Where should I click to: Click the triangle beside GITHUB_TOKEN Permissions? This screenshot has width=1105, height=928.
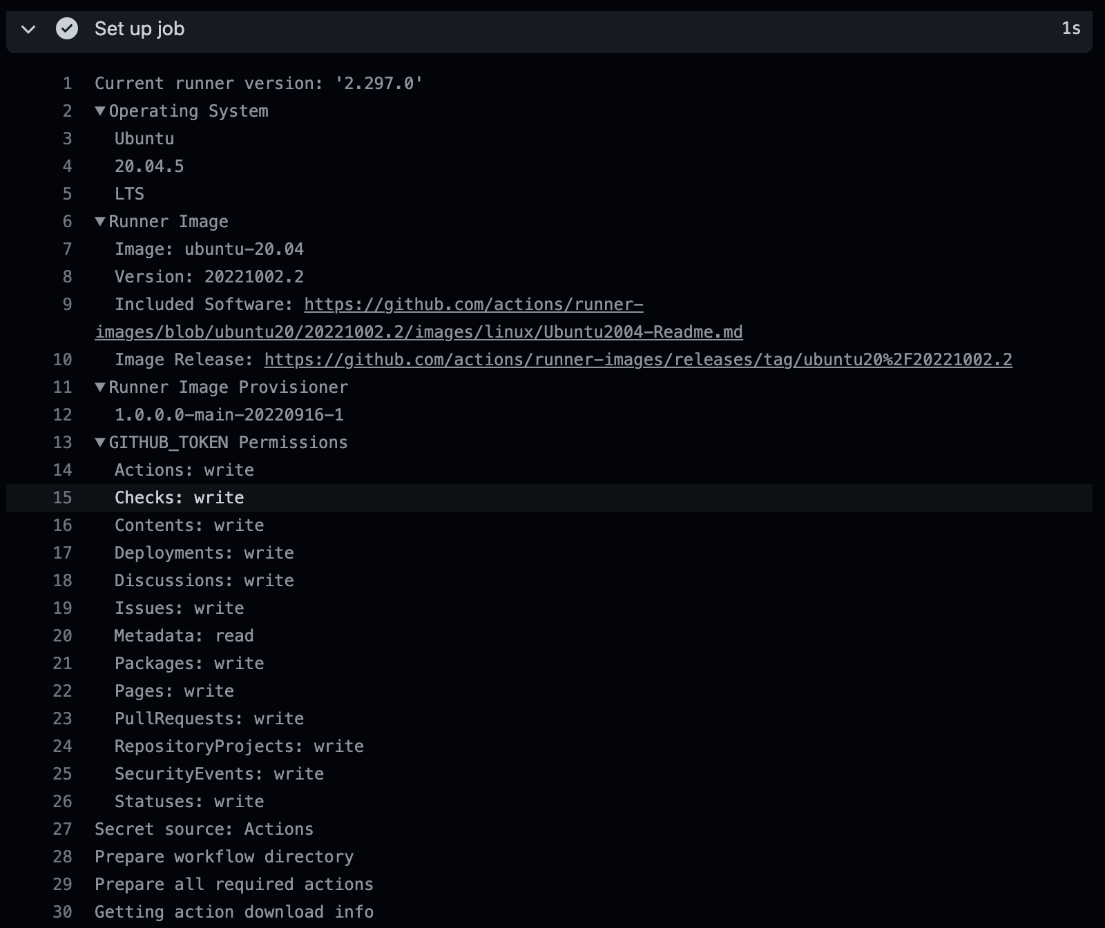(x=100, y=442)
